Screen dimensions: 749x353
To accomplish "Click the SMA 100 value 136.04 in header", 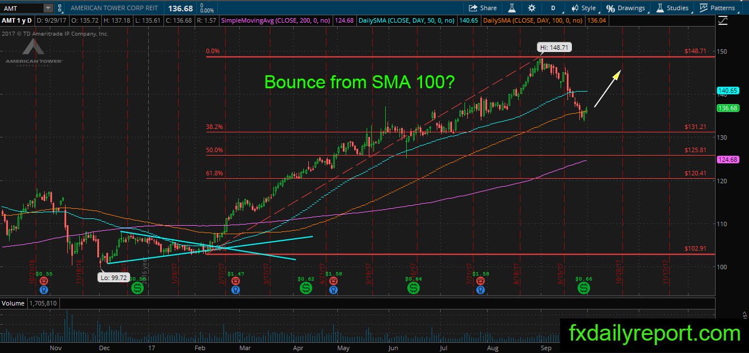I will coord(596,20).
